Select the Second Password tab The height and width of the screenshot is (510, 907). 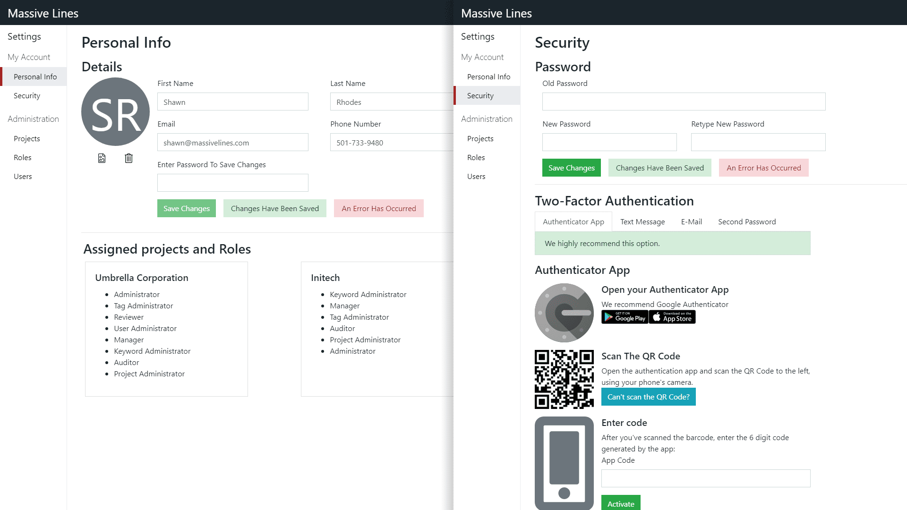(747, 222)
